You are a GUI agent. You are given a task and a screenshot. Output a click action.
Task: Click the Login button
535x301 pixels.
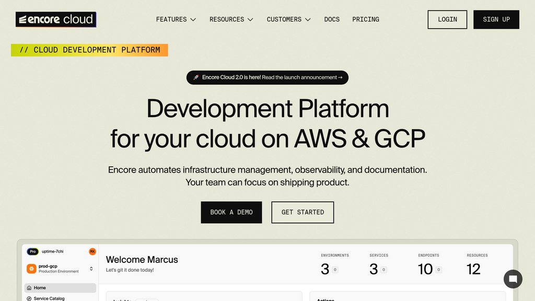click(447, 19)
